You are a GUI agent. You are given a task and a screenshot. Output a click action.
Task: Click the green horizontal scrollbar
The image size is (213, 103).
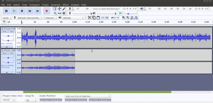click(97, 92)
